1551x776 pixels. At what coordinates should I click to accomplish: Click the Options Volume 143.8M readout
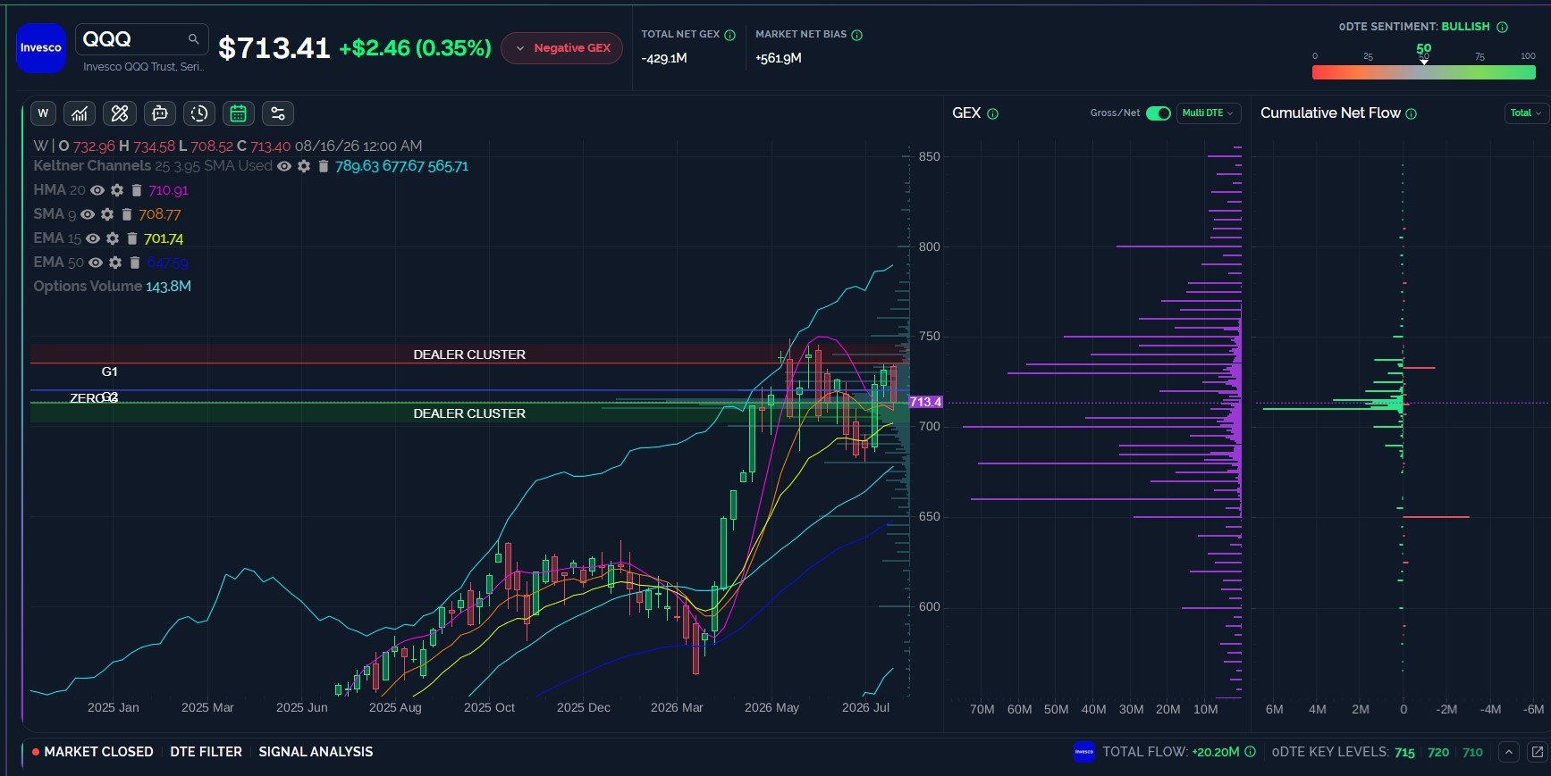tap(113, 287)
